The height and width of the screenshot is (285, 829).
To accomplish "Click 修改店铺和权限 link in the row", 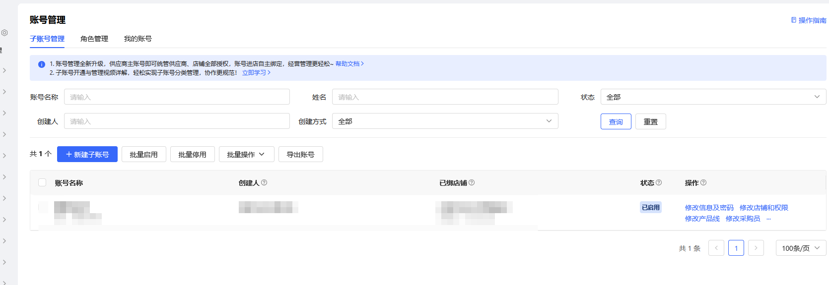I will coord(763,208).
